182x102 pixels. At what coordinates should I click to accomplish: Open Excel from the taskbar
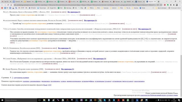[86, 100]
